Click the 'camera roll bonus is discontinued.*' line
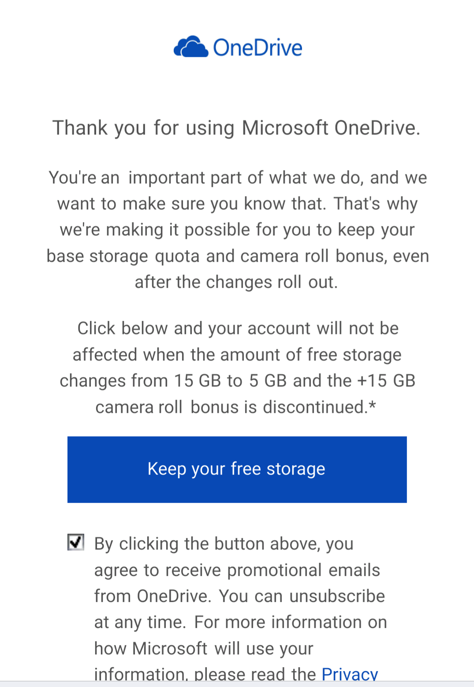 pos(236,407)
